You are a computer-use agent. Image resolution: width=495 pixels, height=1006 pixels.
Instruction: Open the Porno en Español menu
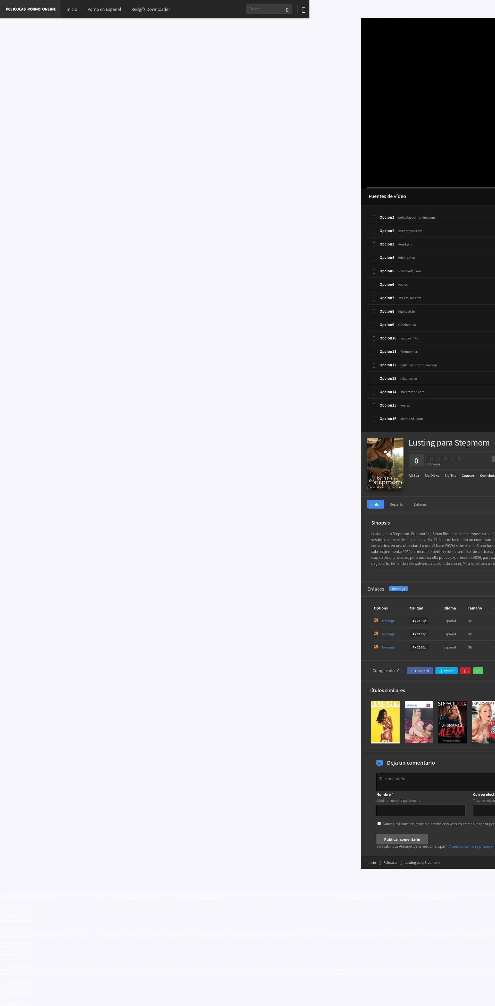pos(104,9)
